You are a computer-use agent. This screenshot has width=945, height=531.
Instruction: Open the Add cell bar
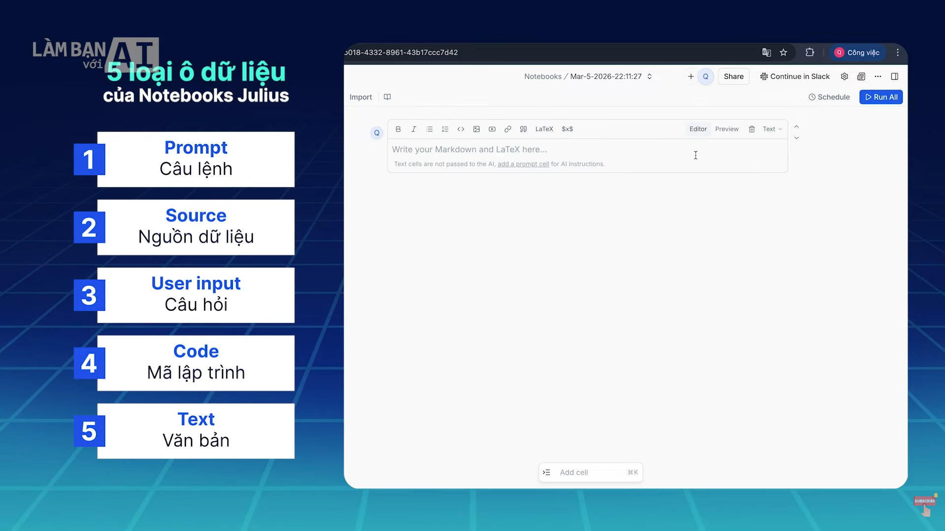(590, 472)
